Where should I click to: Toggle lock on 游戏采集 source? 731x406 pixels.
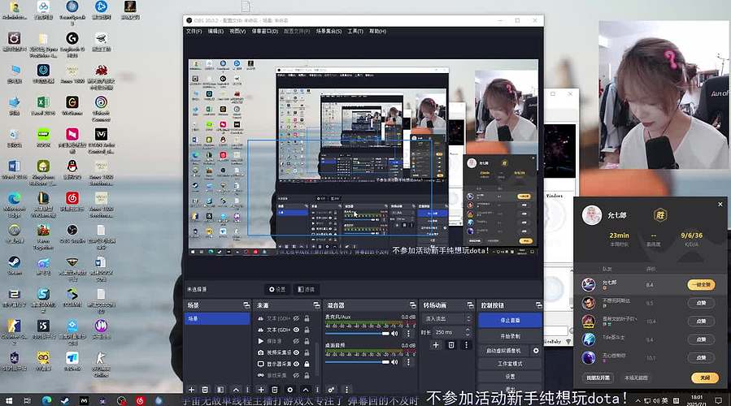point(307,375)
